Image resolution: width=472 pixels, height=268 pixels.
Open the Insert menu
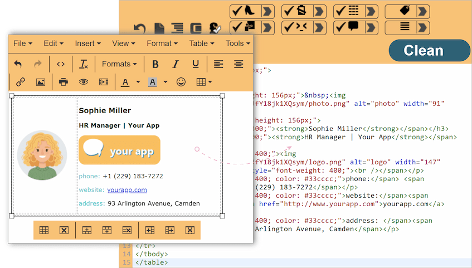point(87,43)
